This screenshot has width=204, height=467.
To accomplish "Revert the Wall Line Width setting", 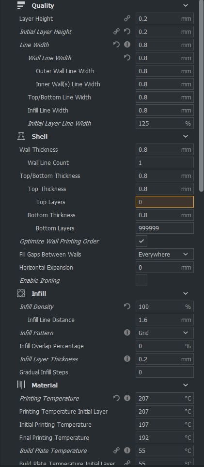I will [127, 58].
